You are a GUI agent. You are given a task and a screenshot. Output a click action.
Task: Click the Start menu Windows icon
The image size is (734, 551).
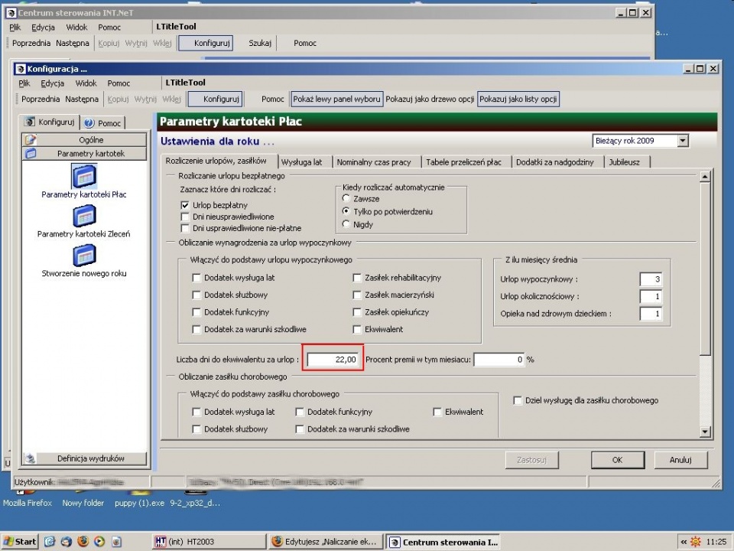(x=9, y=542)
